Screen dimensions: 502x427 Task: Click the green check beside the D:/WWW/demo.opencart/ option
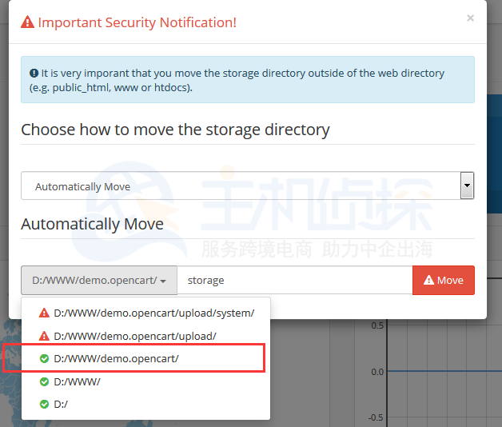tap(44, 359)
